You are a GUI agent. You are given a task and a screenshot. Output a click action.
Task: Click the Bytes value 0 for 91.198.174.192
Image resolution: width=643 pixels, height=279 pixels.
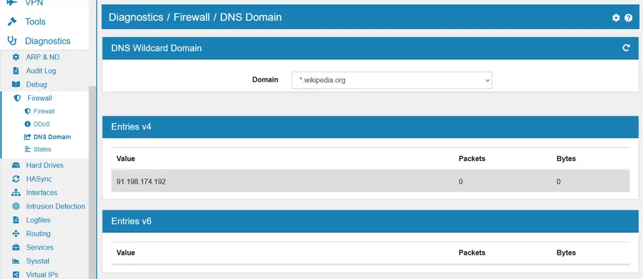pos(559,182)
